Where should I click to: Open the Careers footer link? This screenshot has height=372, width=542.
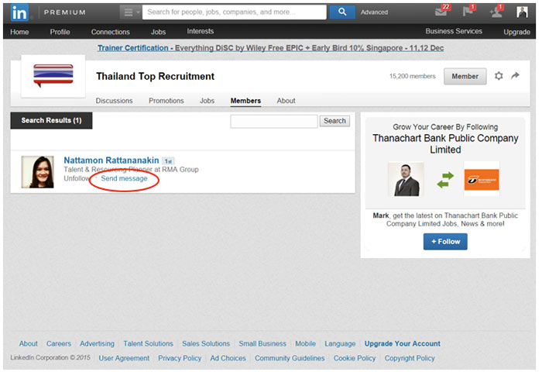59,343
